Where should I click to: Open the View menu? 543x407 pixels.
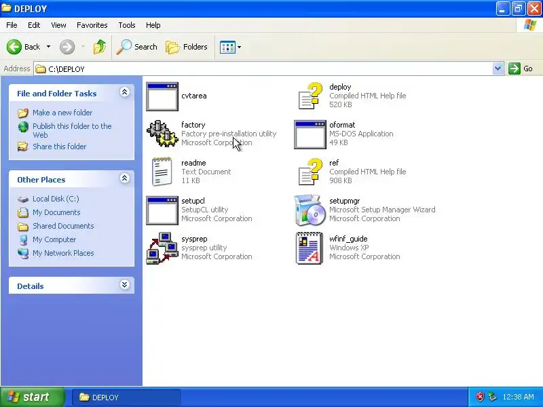tap(58, 25)
